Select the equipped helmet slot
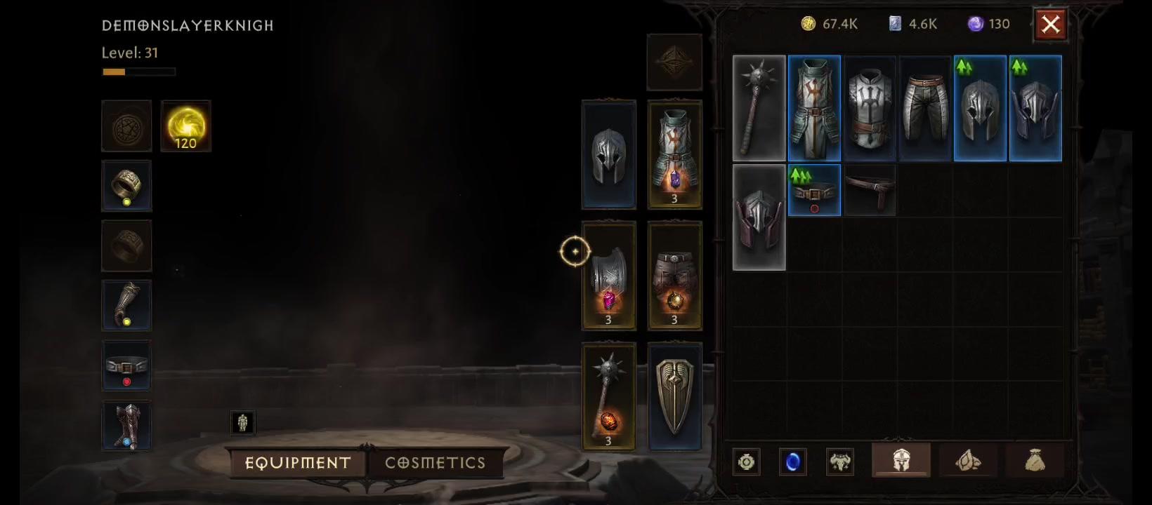This screenshot has width=1152, height=505. [609, 154]
